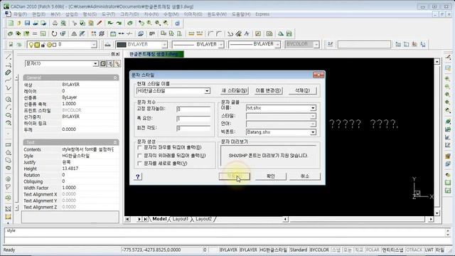Image resolution: width=455 pixels, height=256 pixels.
Task: Click the 취소 (Cancel) button
Action: (x=305, y=176)
